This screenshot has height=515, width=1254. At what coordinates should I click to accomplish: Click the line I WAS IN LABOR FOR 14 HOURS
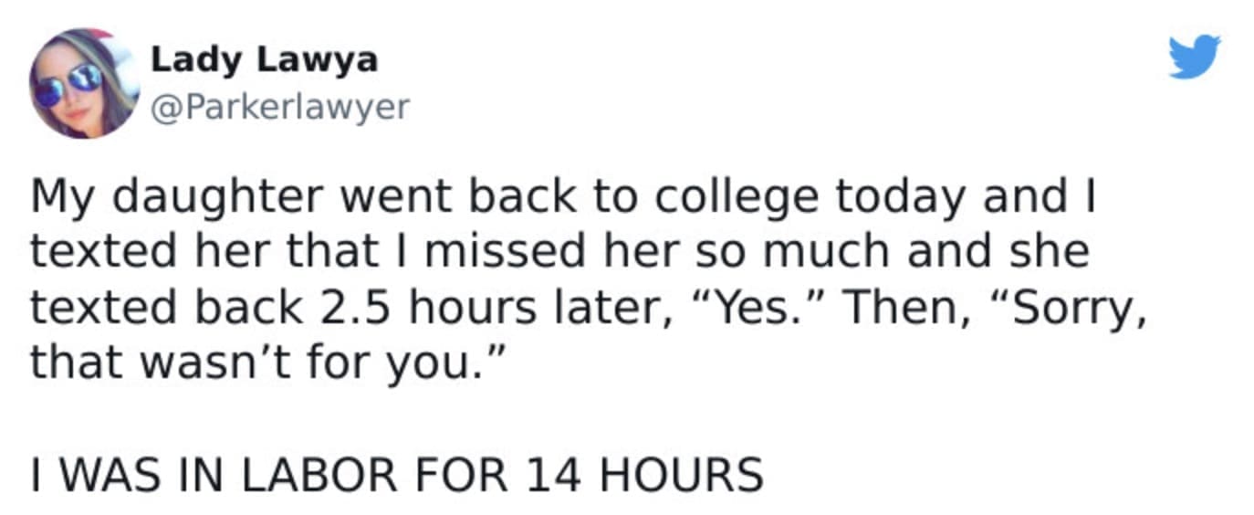(x=397, y=476)
